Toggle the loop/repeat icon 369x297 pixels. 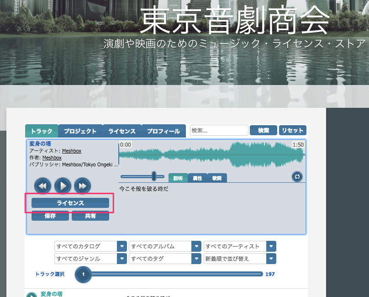point(297,176)
